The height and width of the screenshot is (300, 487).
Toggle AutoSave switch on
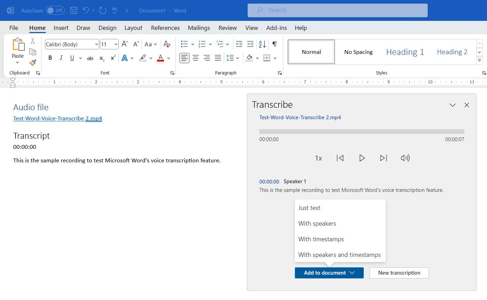[55, 10]
